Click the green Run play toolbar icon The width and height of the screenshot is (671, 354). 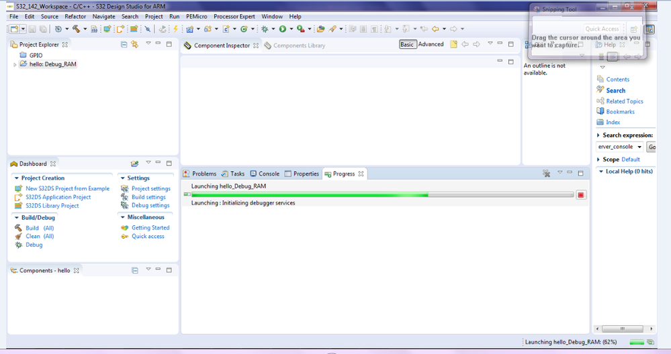point(282,29)
